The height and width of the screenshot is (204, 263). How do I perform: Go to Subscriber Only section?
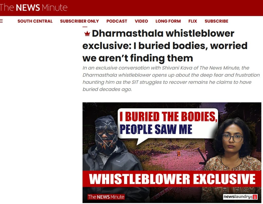pos(79,21)
